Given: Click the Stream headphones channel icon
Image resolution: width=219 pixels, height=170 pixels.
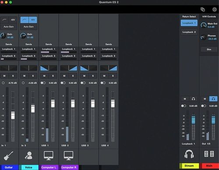Looking at the screenshot, I should (189, 154).
